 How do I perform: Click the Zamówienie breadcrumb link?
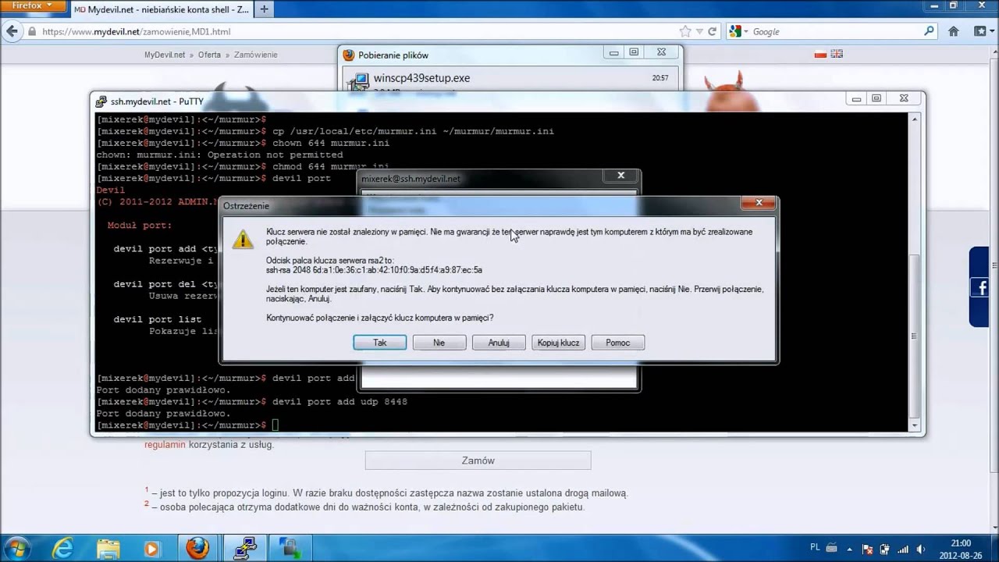256,55
